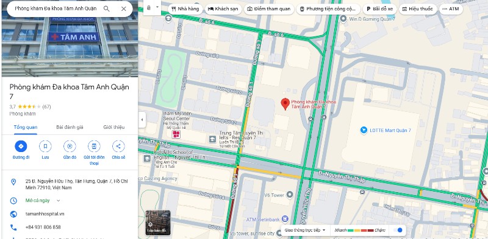Filter by Điểm tham quan chip
Screen dimensions: 488x239
pyautogui.click(x=268, y=9)
